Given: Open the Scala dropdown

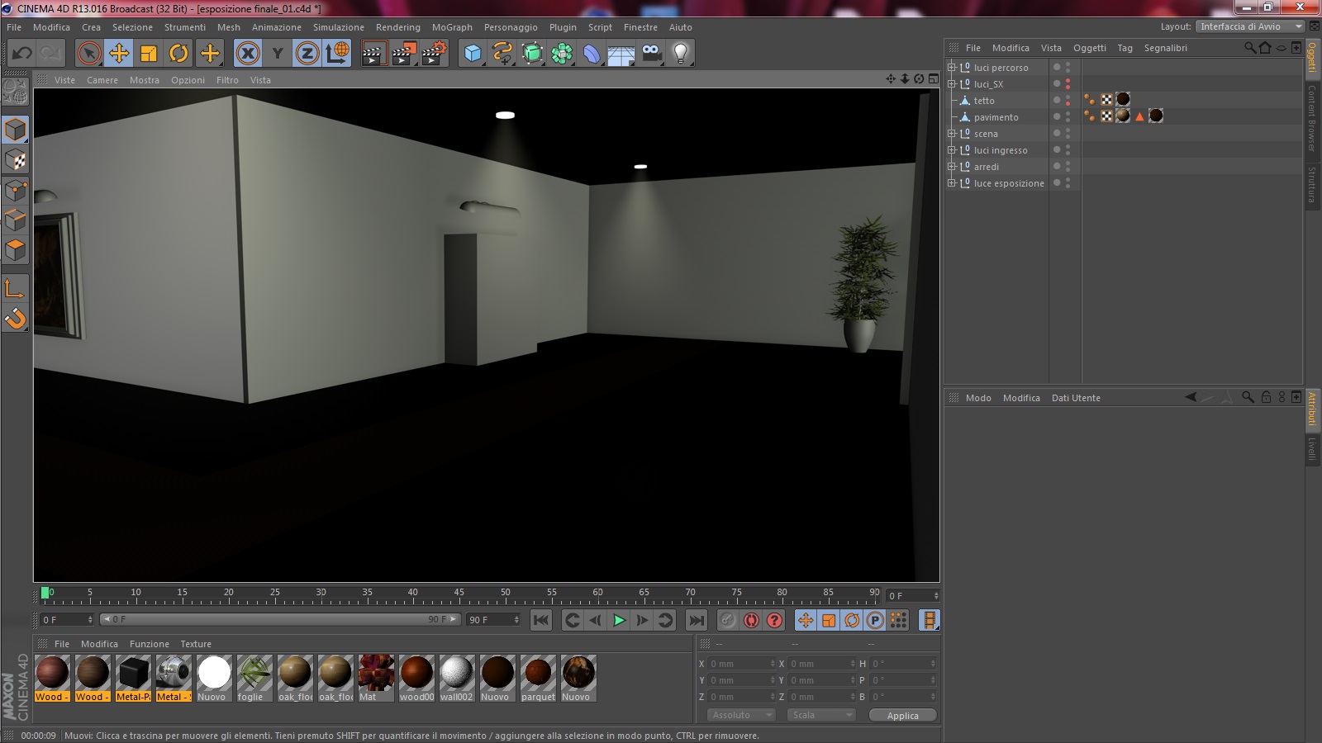Looking at the screenshot, I should (x=821, y=715).
